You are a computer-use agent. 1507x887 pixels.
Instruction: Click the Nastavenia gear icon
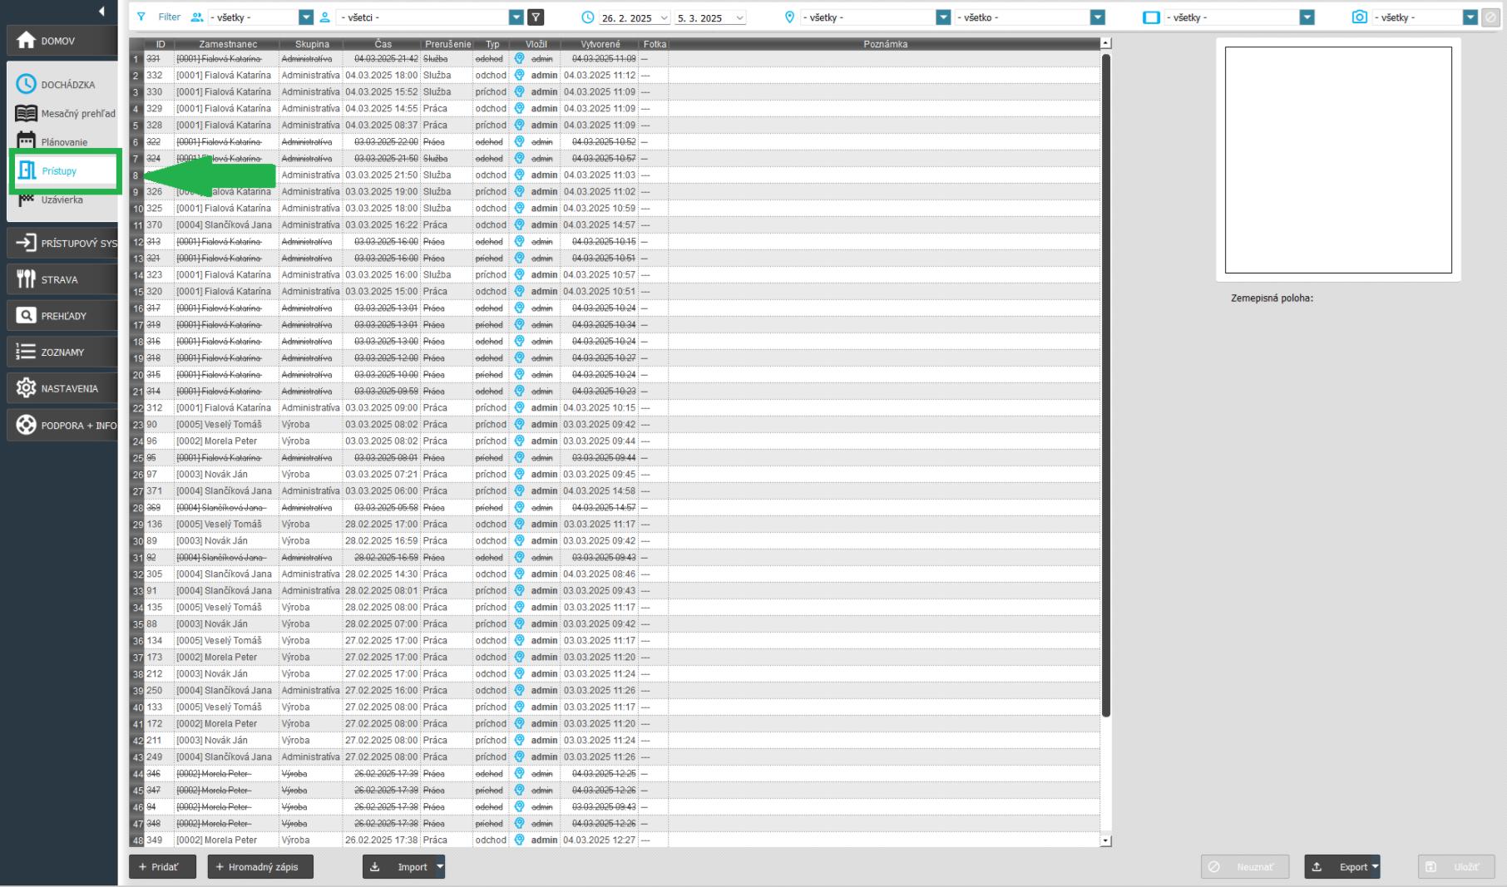coord(26,388)
